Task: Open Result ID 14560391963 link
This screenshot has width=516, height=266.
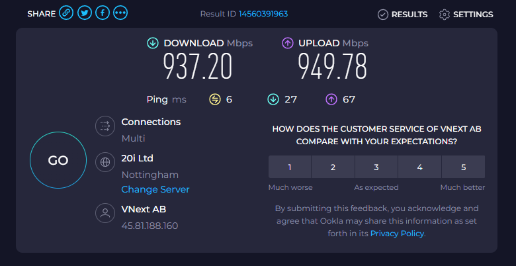Action: click(263, 14)
